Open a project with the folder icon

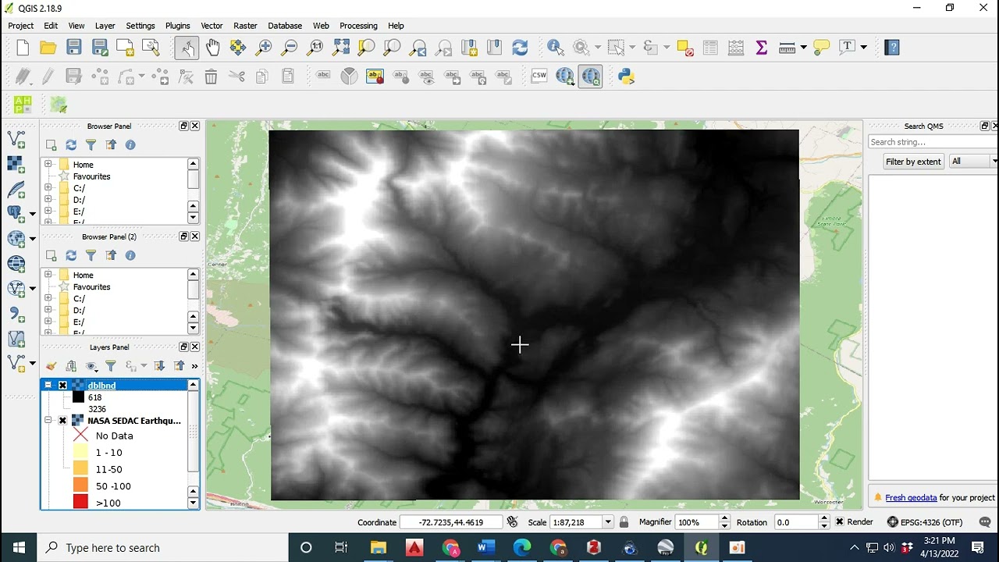pyautogui.click(x=48, y=48)
